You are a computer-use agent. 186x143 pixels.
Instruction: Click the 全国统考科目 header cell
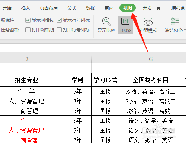click(151, 80)
